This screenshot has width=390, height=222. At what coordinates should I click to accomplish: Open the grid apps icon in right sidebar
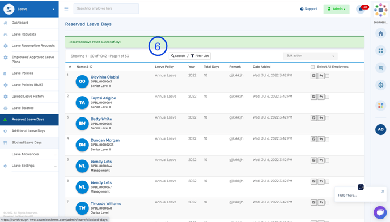[380, 50]
